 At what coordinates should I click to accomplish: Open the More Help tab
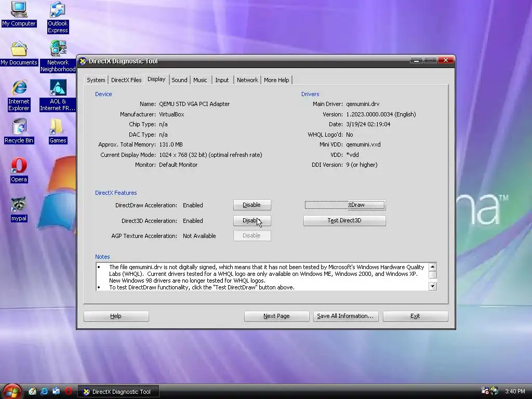click(x=276, y=80)
